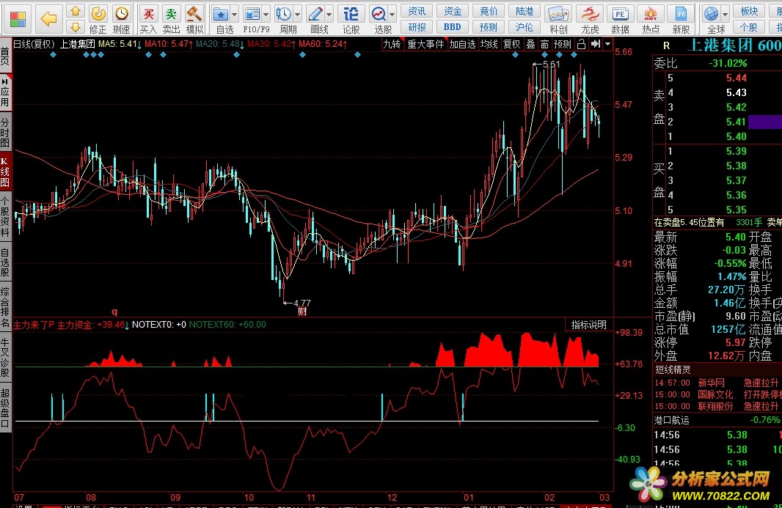782x508 pixels.
Task: Open the 科创 chart icon
Action: tap(558, 13)
